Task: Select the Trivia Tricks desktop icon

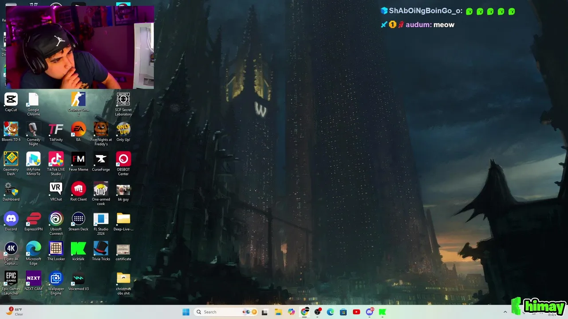Action: (101, 251)
